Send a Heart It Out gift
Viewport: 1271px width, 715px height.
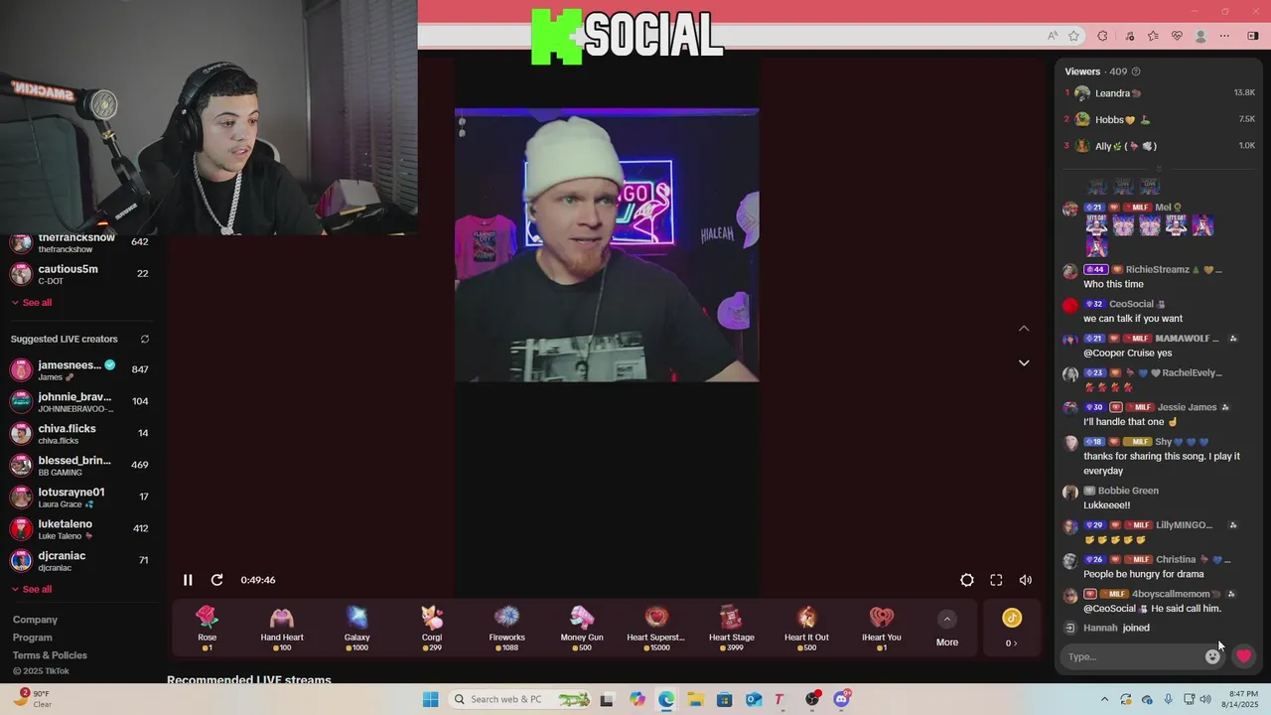[x=806, y=629]
